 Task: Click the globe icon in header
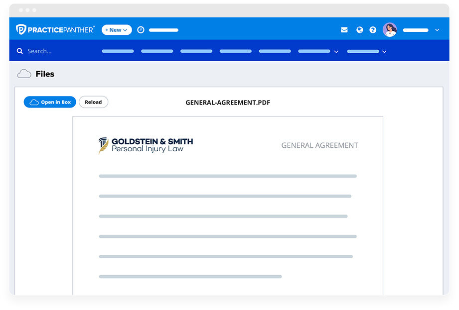click(359, 30)
